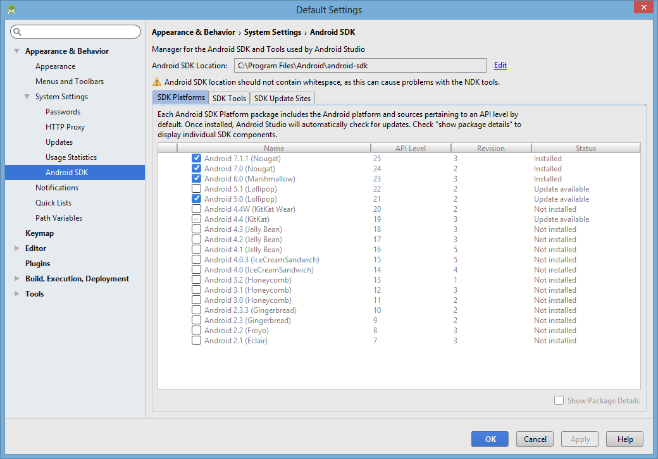Select the Android 4.2 (Jelly Bean) row name
Image resolution: width=658 pixels, height=459 pixels.
[x=243, y=240]
